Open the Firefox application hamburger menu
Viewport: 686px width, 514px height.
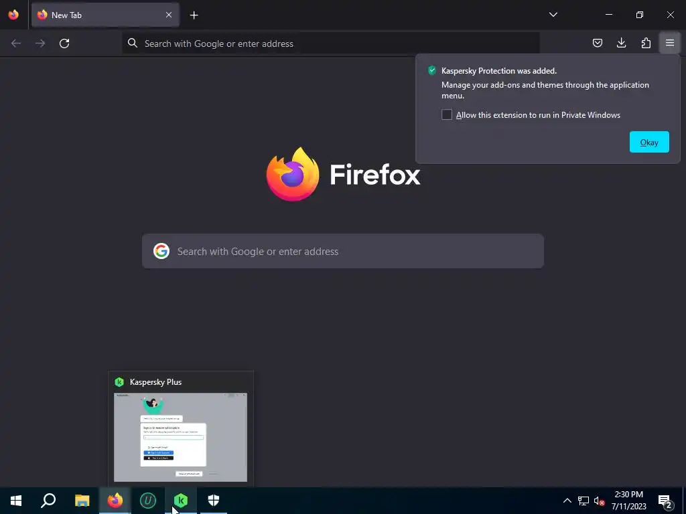point(670,43)
